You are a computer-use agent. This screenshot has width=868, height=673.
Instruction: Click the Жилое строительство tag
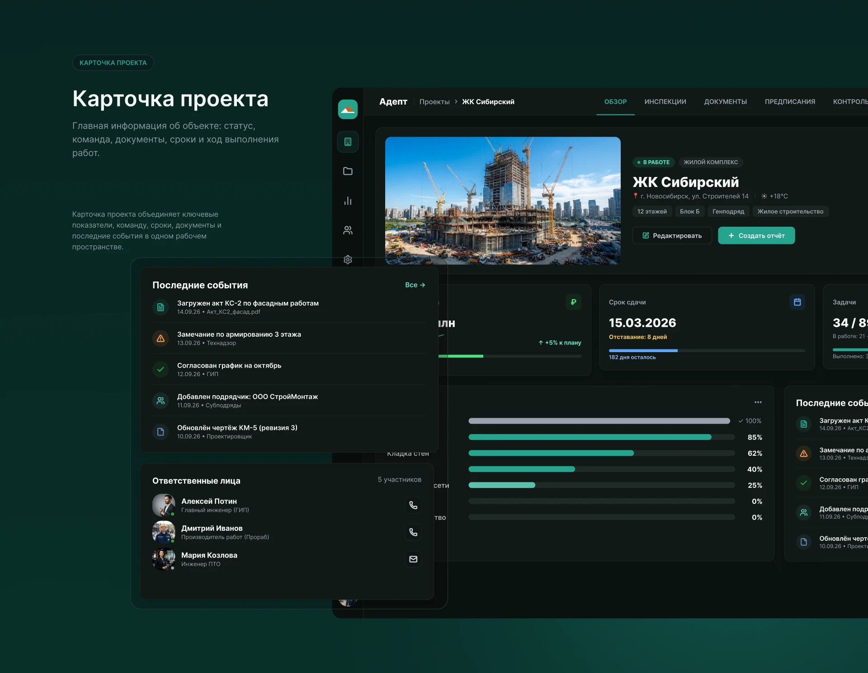[790, 211]
